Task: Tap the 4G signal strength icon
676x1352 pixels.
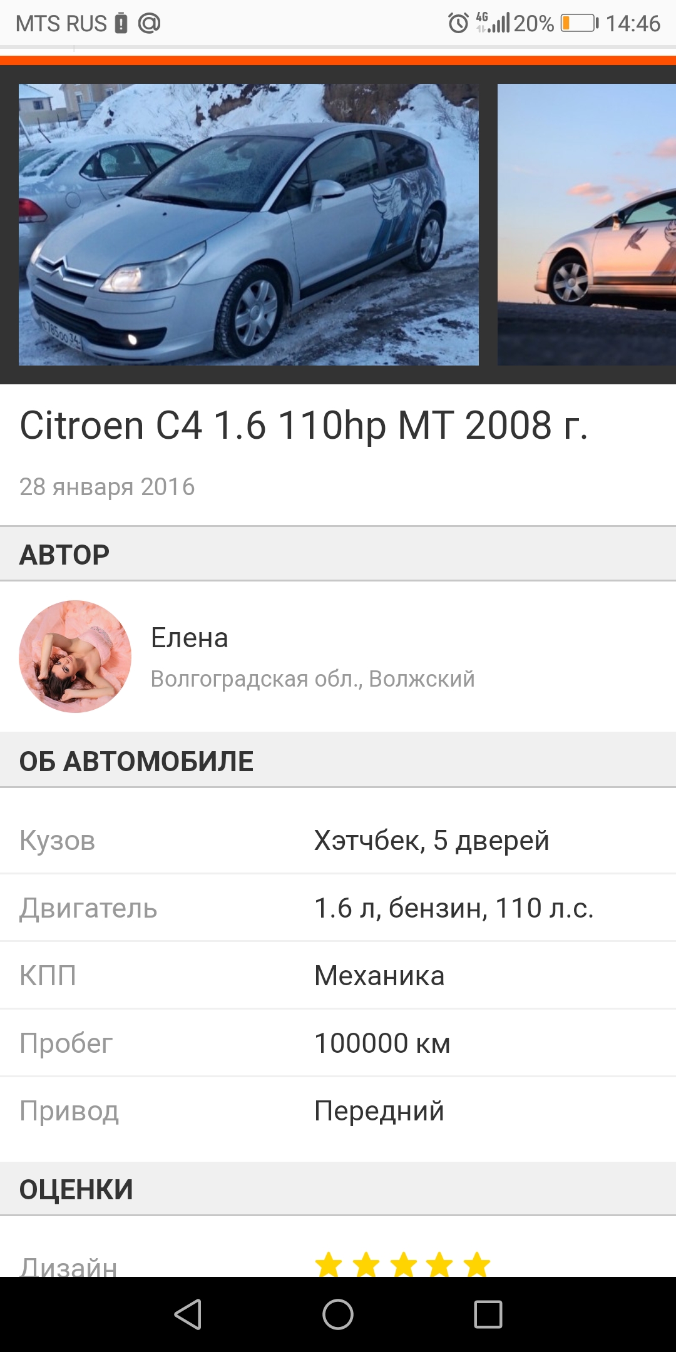Action: point(493,23)
